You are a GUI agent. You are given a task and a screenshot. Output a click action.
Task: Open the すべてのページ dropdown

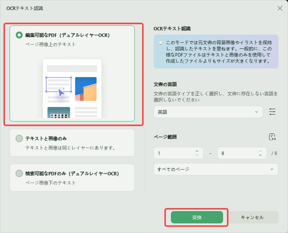(216, 169)
